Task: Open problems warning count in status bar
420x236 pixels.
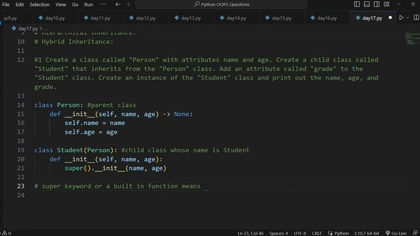Action: (x=7, y=233)
